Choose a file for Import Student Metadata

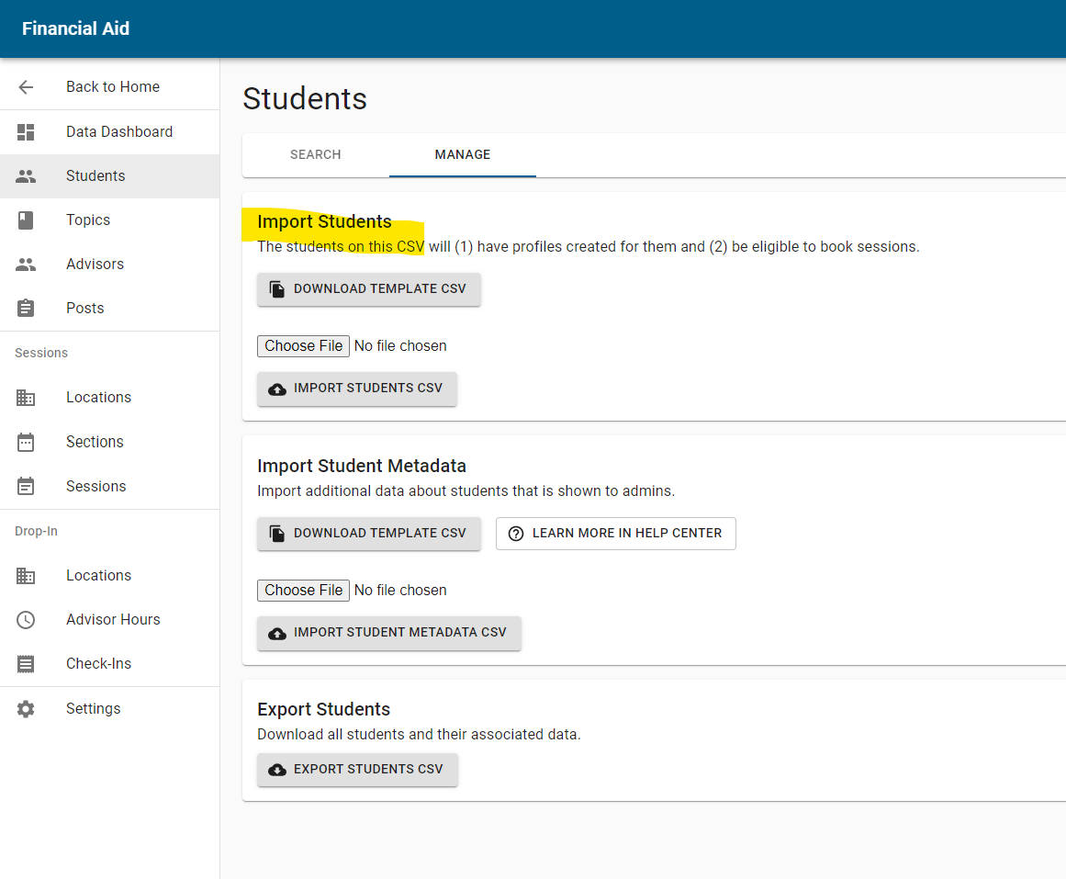click(x=303, y=590)
